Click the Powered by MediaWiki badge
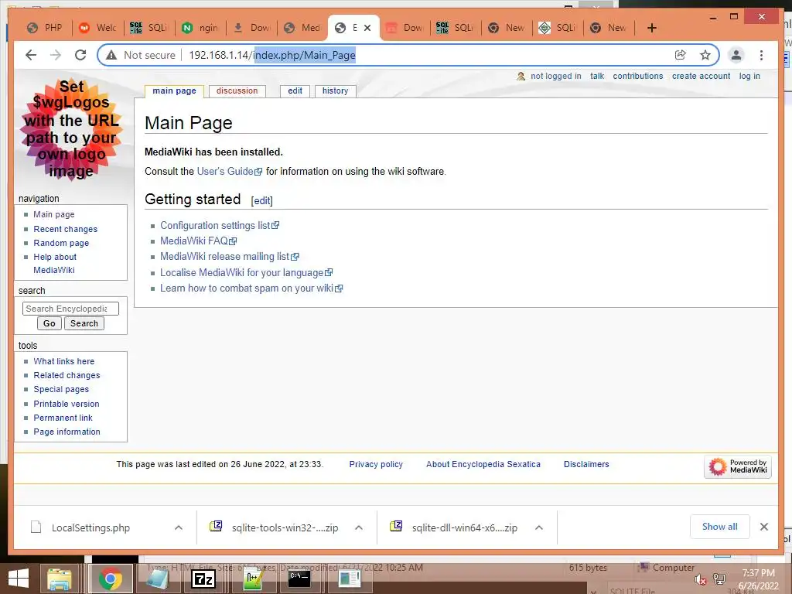792x594 pixels. tap(737, 466)
